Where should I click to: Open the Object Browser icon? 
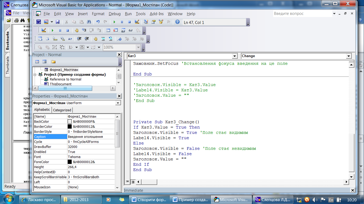pos(161,22)
